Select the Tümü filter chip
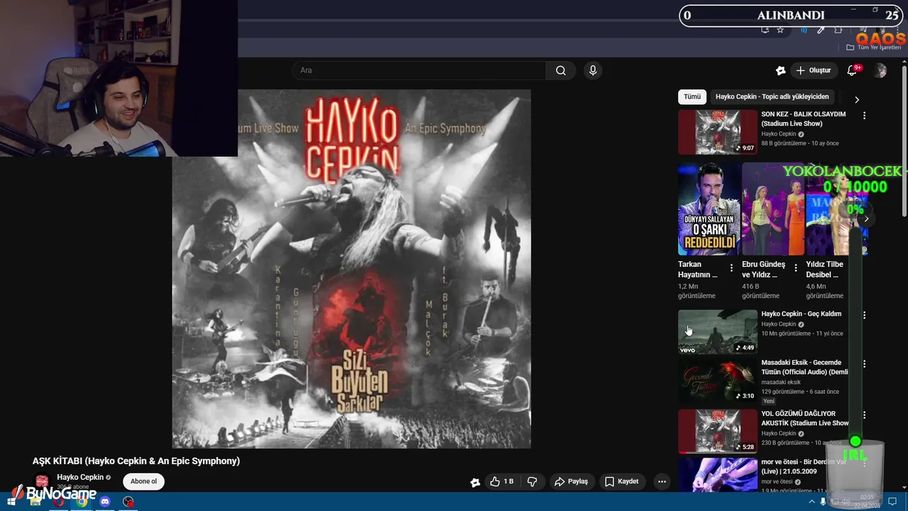The width and height of the screenshot is (908, 511). pyautogui.click(x=692, y=97)
